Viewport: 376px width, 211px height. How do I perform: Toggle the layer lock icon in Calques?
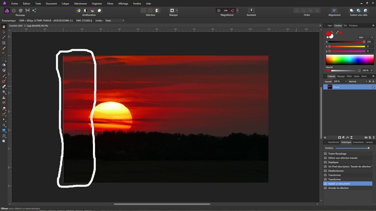point(373,82)
